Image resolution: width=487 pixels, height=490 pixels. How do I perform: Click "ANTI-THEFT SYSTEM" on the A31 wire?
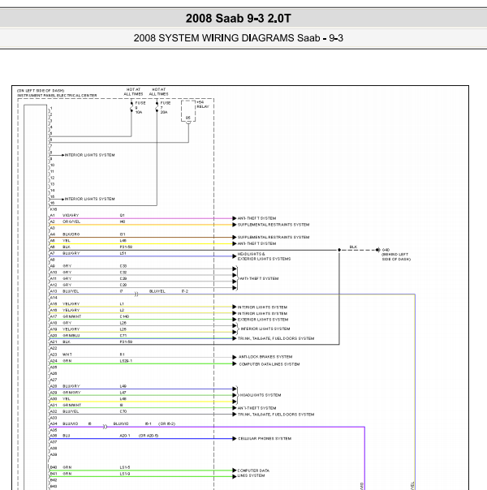256,408
